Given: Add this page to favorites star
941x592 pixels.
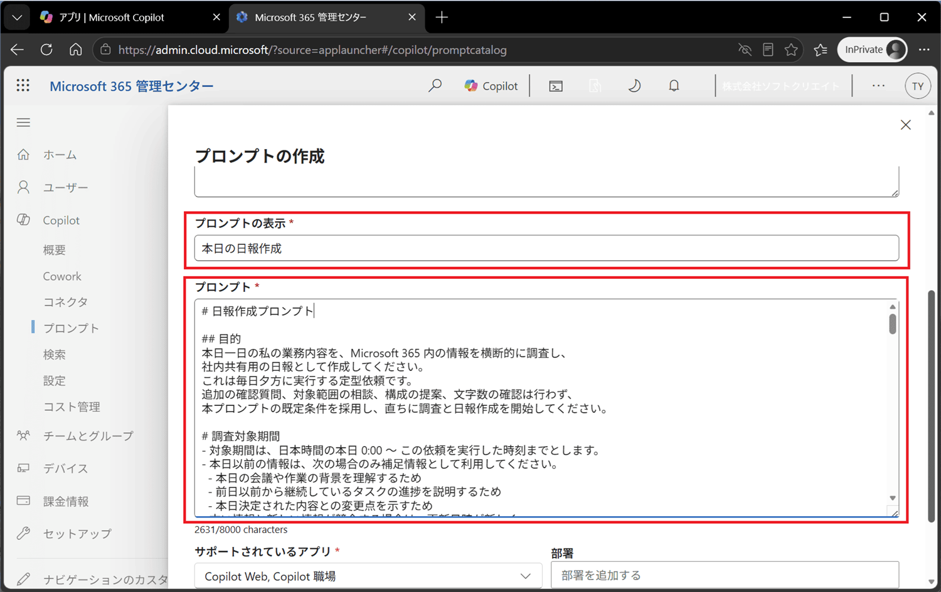Looking at the screenshot, I should coord(791,49).
